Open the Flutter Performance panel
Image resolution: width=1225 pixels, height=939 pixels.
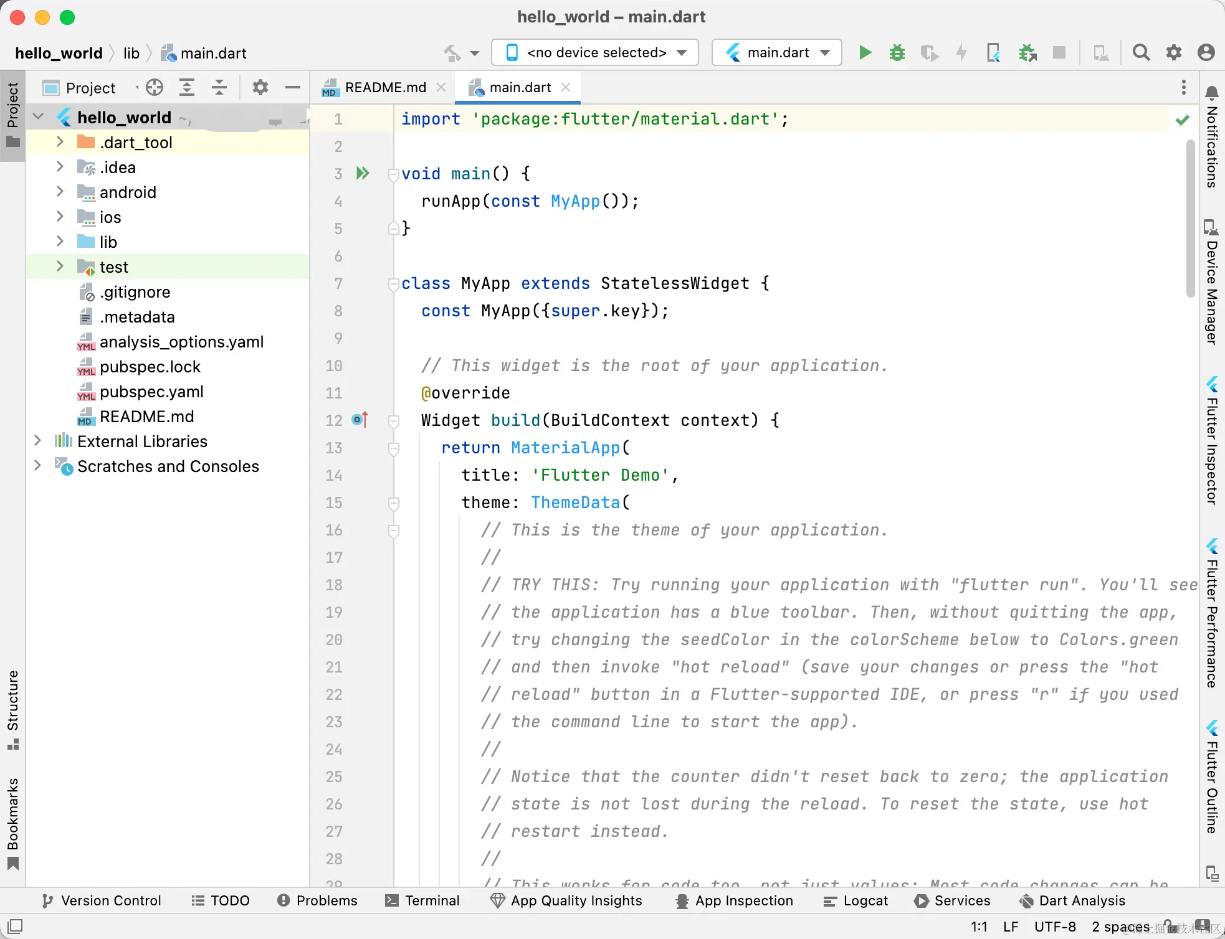1211,614
